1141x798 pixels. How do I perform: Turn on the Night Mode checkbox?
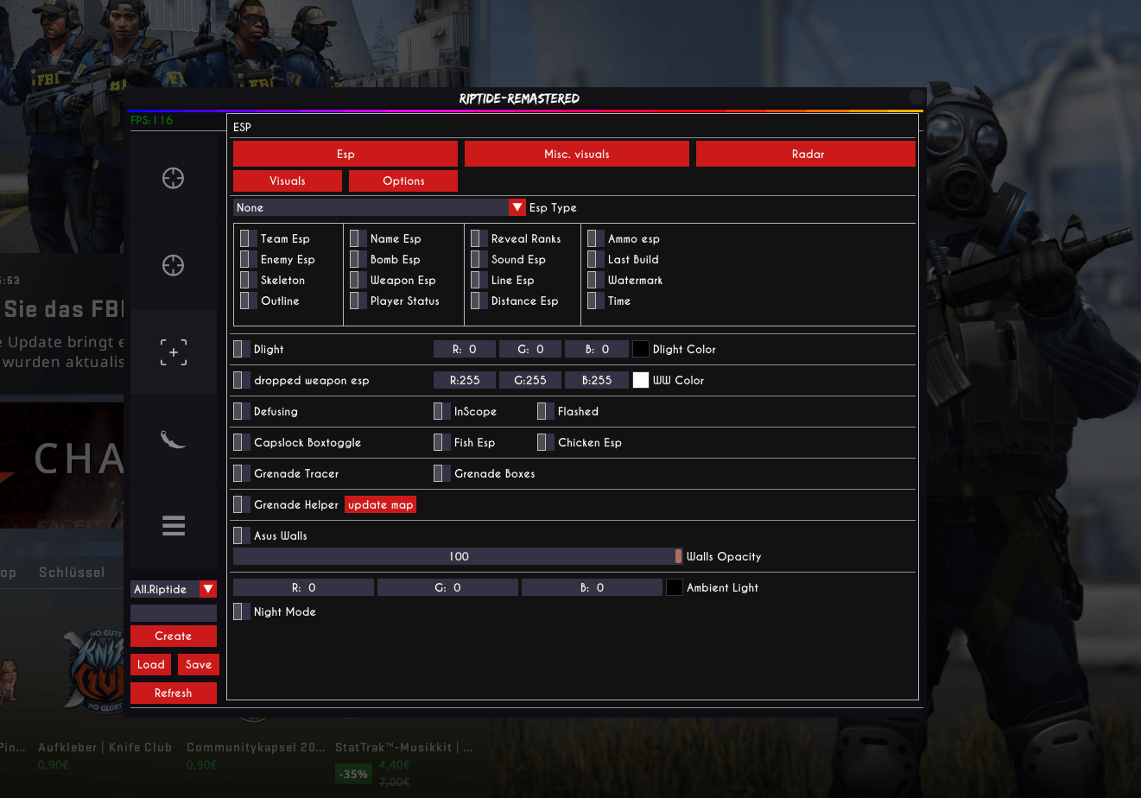tap(242, 611)
